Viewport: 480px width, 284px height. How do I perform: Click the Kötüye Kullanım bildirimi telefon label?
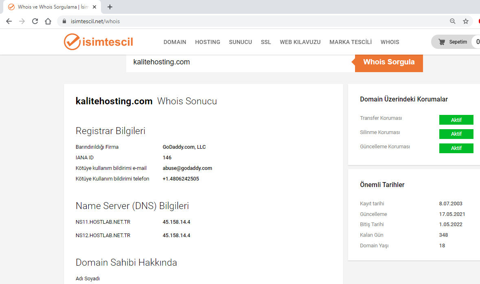(x=112, y=178)
